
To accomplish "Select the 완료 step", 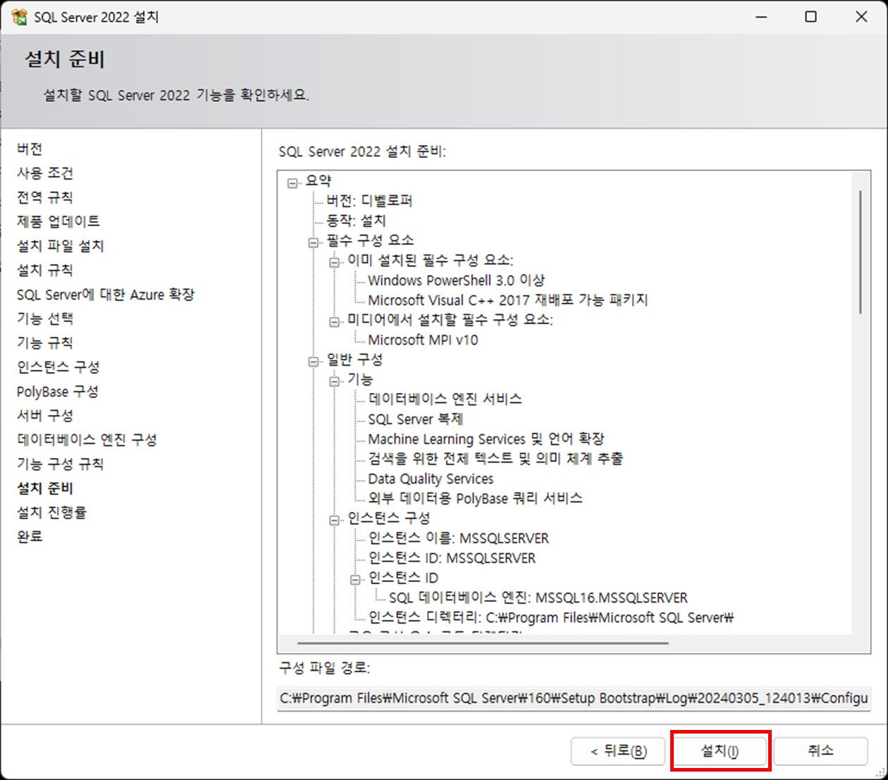I will click(x=30, y=536).
